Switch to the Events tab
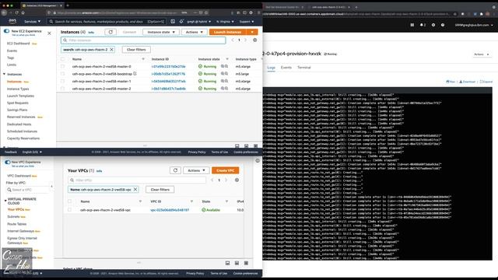 click(x=286, y=68)
